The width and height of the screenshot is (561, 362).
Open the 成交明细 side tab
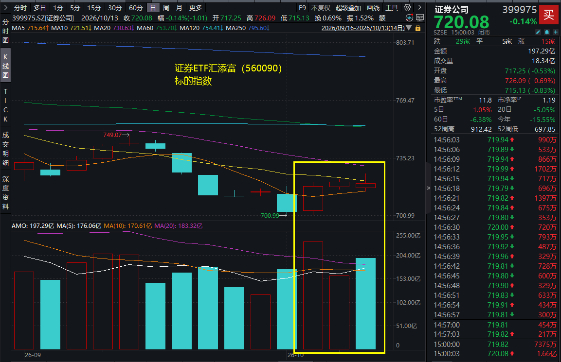[x=5, y=149]
